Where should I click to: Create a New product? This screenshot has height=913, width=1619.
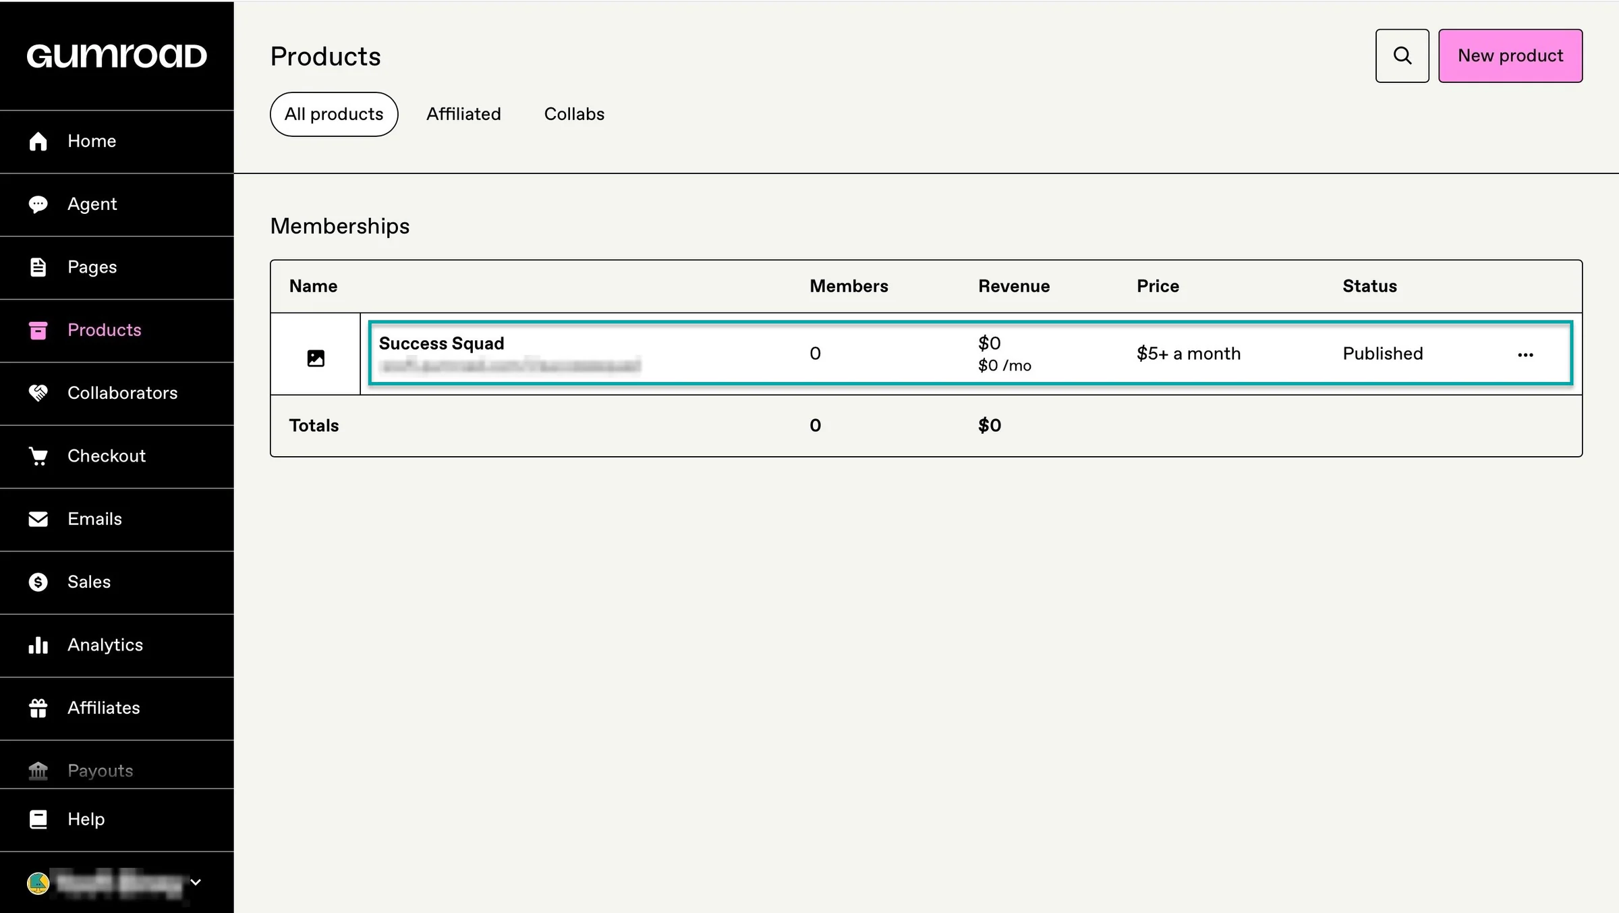click(1510, 55)
